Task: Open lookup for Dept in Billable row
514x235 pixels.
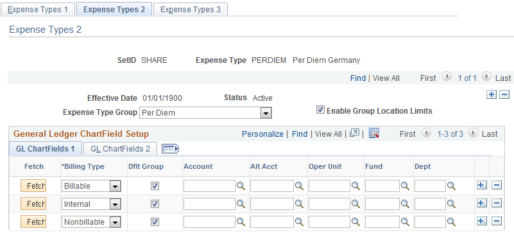Action: [x=451, y=186]
